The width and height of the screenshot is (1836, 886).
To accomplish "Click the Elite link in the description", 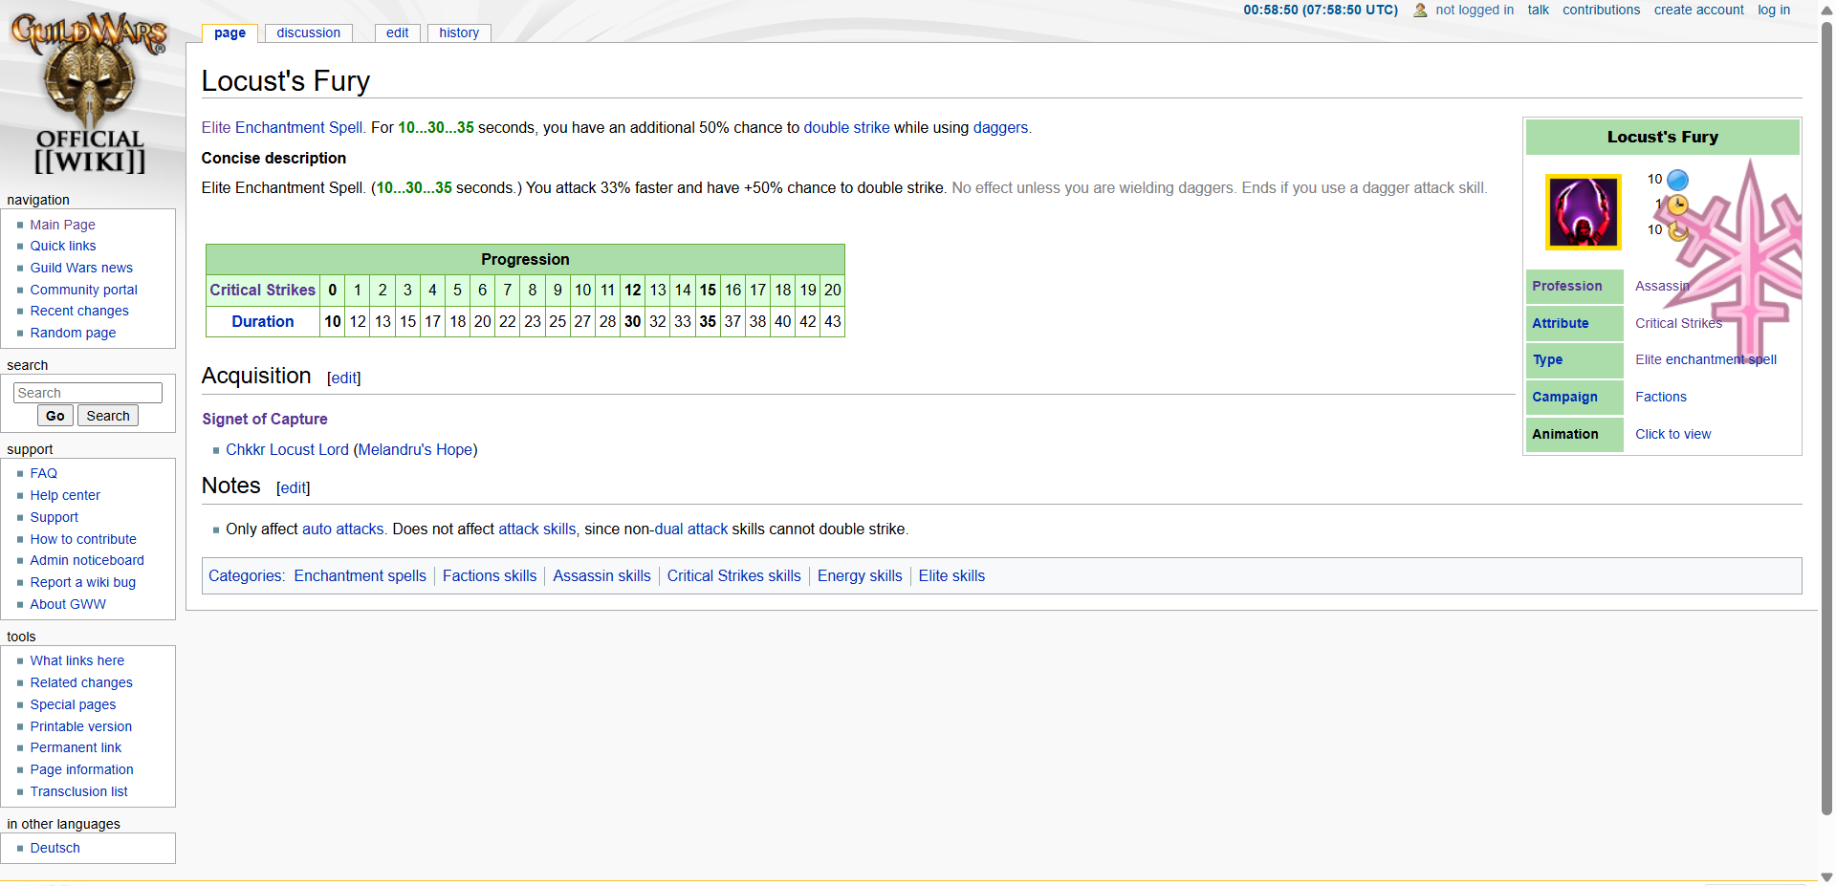I will [216, 127].
